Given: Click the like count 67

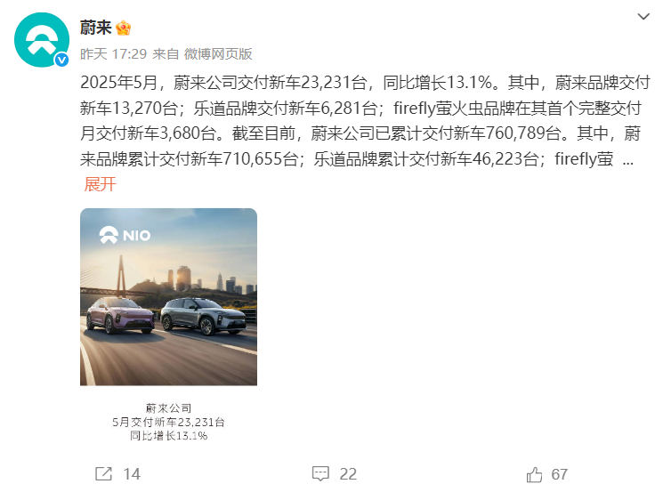Looking at the screenshot, I should (x=560, y=474).
